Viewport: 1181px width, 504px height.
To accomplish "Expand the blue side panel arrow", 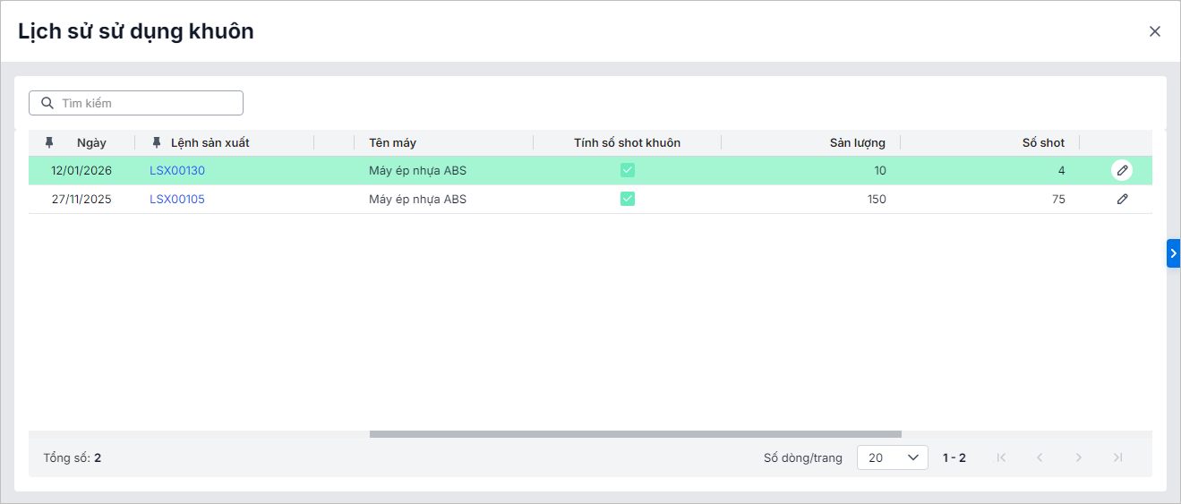I will tap(1173, 253).
